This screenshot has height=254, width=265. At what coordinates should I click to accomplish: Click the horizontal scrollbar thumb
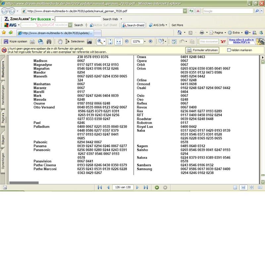point(24,183)
